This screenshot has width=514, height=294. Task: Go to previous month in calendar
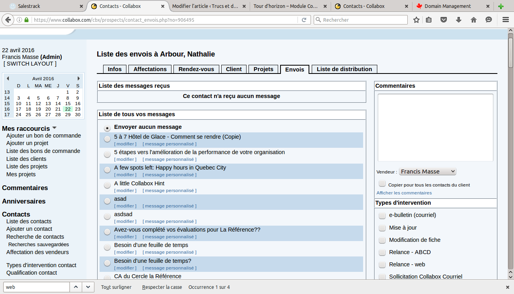pyautogui.click(x=8, y=79)
